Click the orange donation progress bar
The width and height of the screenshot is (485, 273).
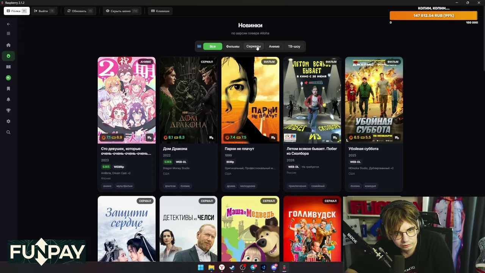point(434,16)
